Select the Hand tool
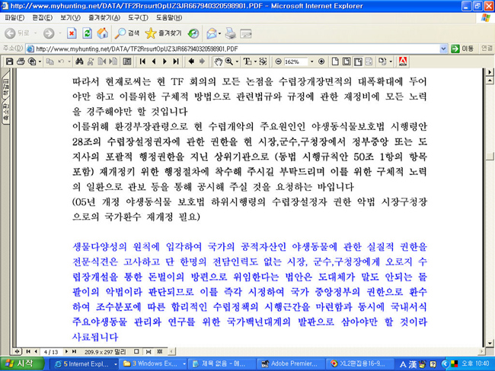 tap(218, 61)
